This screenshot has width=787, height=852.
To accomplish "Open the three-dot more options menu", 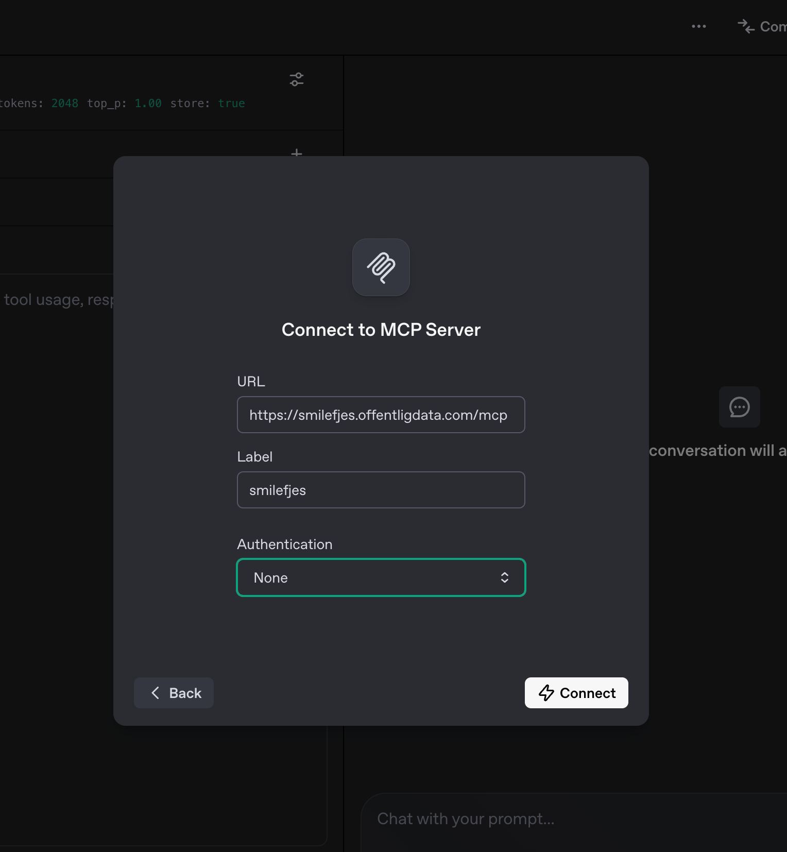I will [698, 26].
